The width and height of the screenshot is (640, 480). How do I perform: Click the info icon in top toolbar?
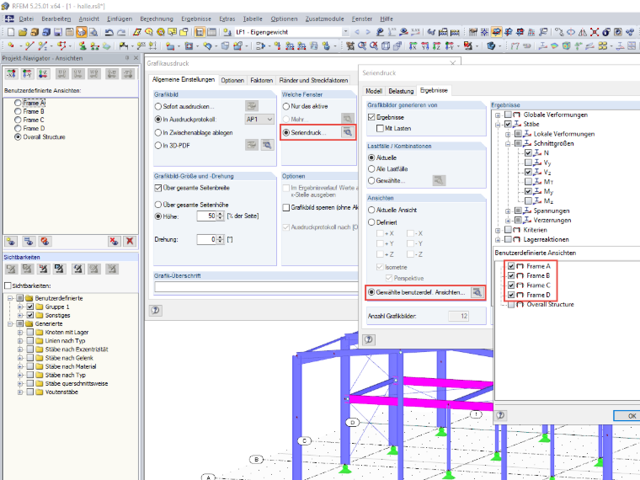(606, 32)
